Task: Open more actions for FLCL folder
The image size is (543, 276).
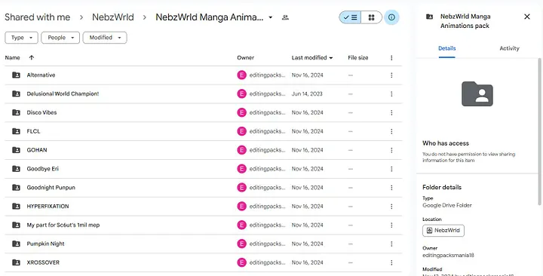Action: click(391, 131)
